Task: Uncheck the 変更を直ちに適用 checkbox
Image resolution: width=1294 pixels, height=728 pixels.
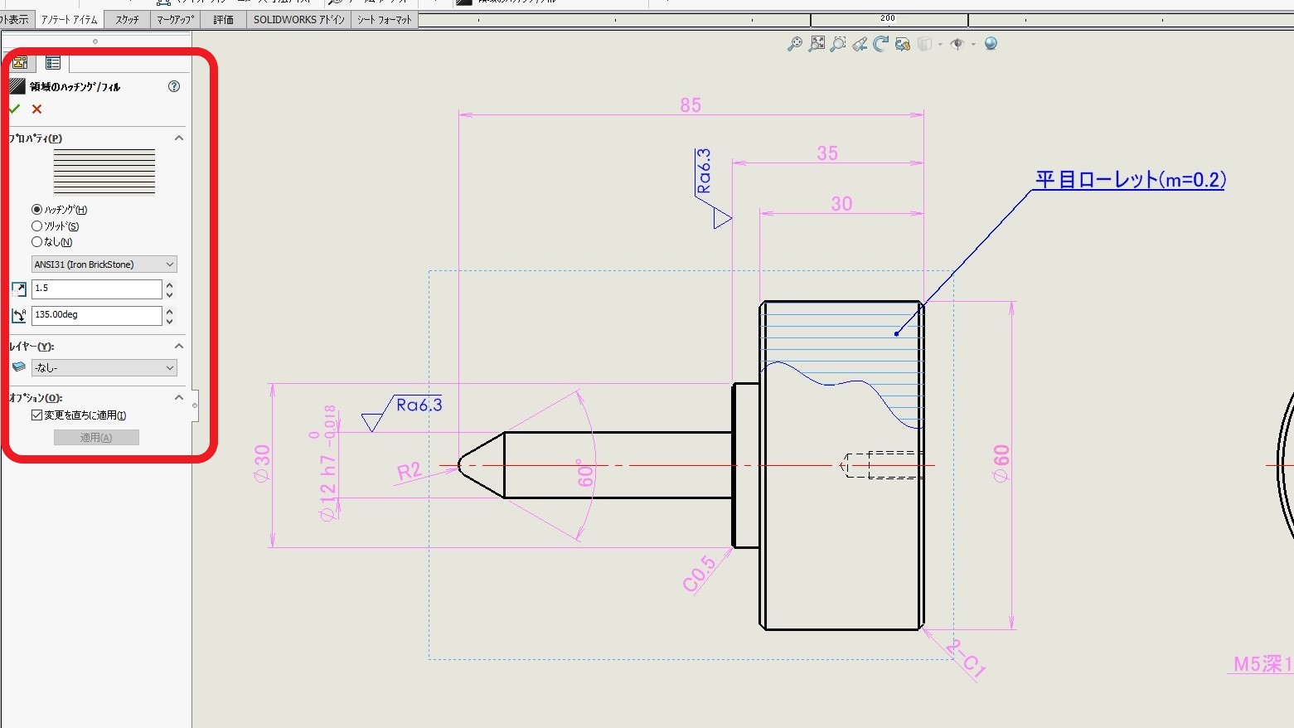Action: click(x=36, y=415)
